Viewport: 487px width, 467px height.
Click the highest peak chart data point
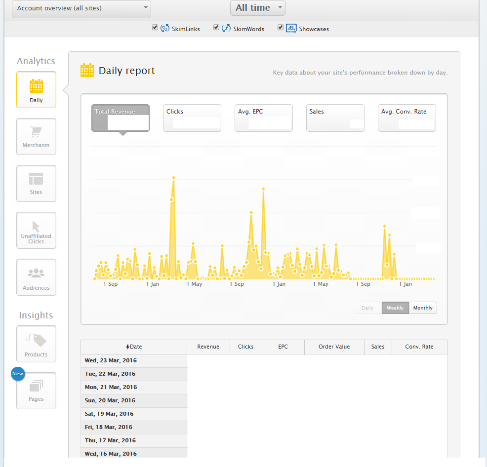coord(173,178)
